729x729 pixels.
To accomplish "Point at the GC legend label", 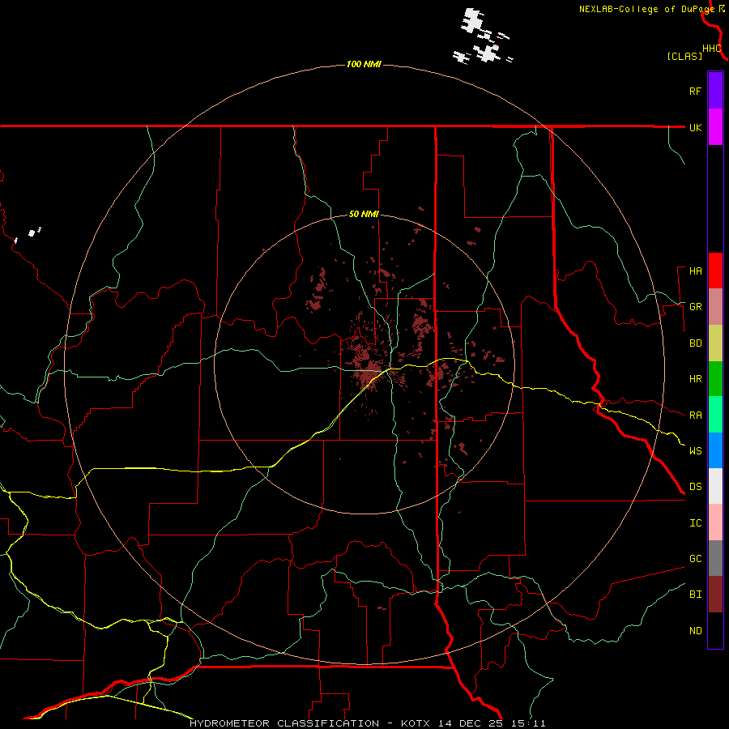I will pos(695,559).
